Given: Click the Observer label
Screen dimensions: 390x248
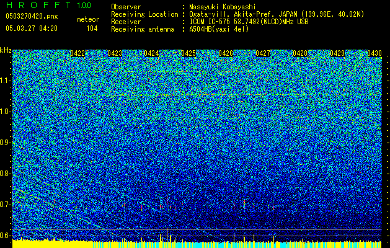Looking at the screenshot, I should (126, 7).
